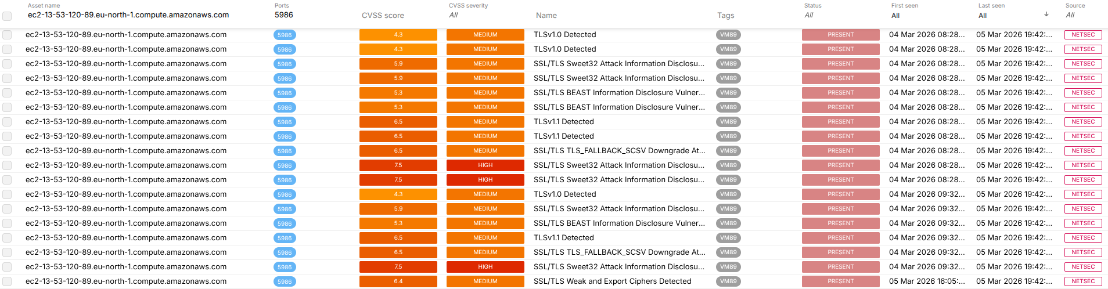This screenshot has height=289, width=1108.
Task: Click the sort arrow in Last seen column
Action: pos(1046,14)
